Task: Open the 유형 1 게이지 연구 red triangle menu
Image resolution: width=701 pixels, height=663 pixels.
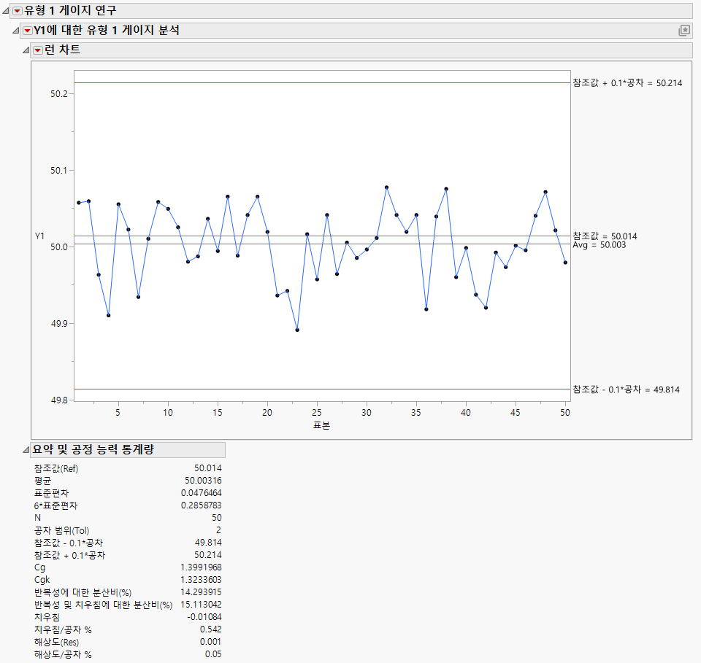Action: click(x=17, y=11)
